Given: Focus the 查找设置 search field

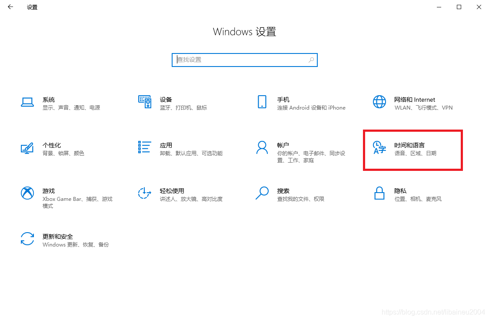Looking at the screenshot, I should coord(244,60).
